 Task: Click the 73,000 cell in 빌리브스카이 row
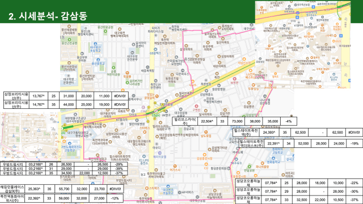coord(237,121)
